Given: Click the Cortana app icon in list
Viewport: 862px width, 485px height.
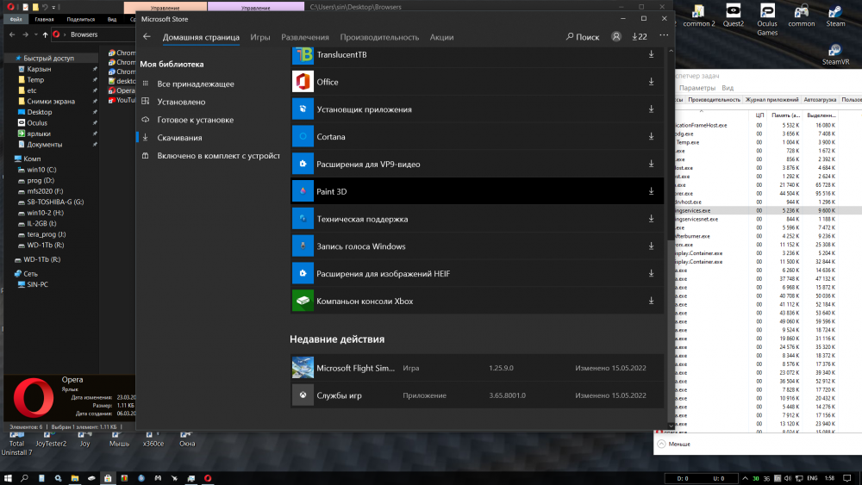Looking at the screenshot, I should (303, 136).
